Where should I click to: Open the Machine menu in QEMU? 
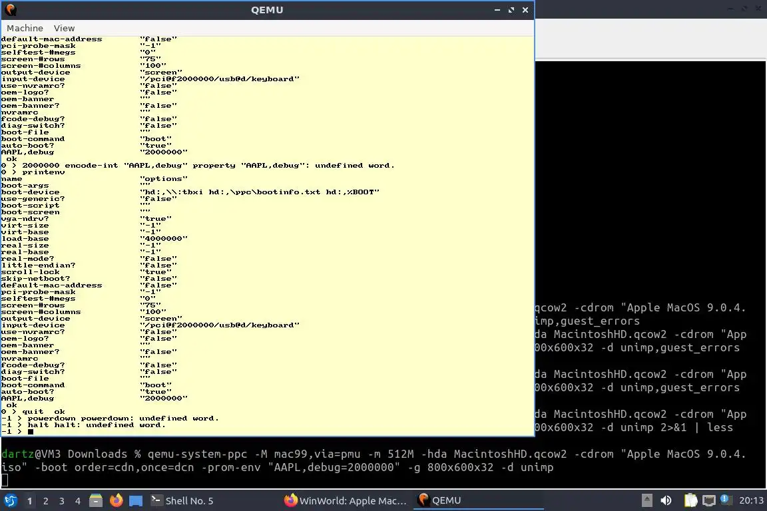pos(25,29)
